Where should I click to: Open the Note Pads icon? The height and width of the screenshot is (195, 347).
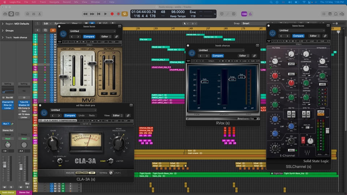click(x=330, y=14)
